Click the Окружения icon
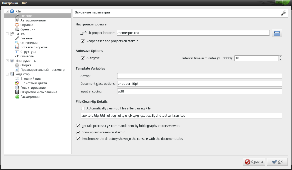Image resolution: width=292 pixels, height=170 pixels. pos(17,43)
